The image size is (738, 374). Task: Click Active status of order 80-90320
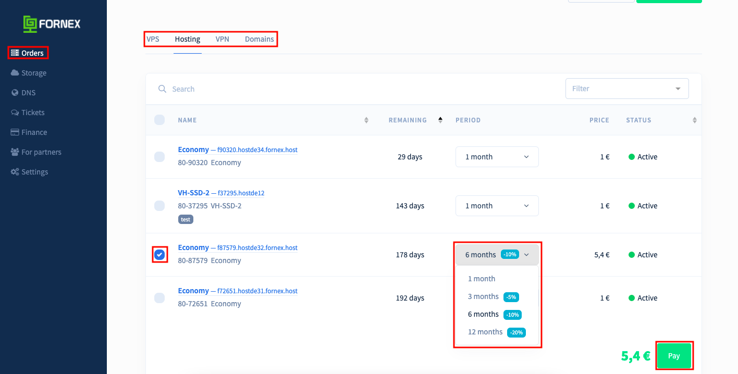pyautogui.click(x=643, y=157)
